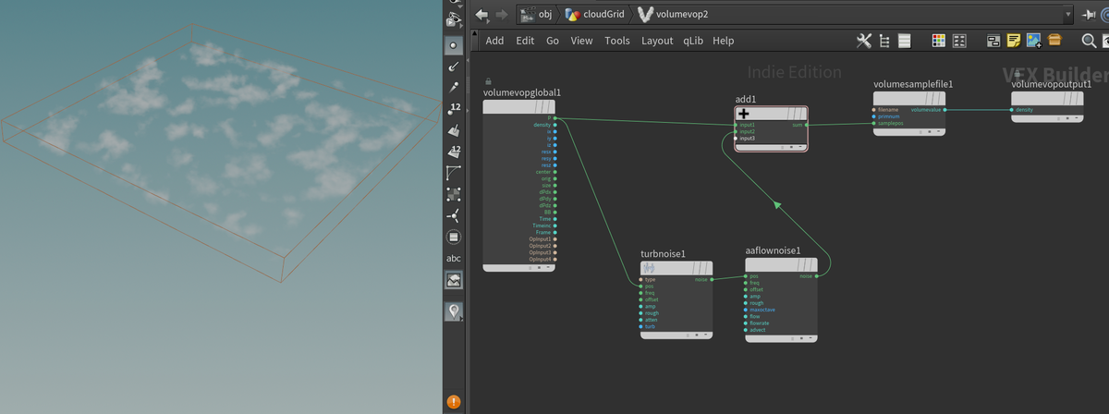Click the input3 connector on add1

pos(737,138)
